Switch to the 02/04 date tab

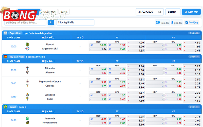click(x=64, y=12)
